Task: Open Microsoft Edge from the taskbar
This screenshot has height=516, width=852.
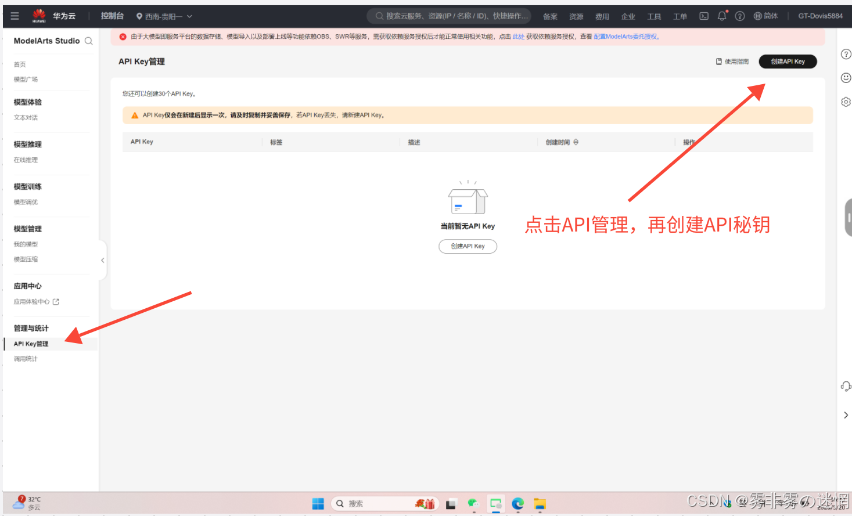Action: point(518,504)
